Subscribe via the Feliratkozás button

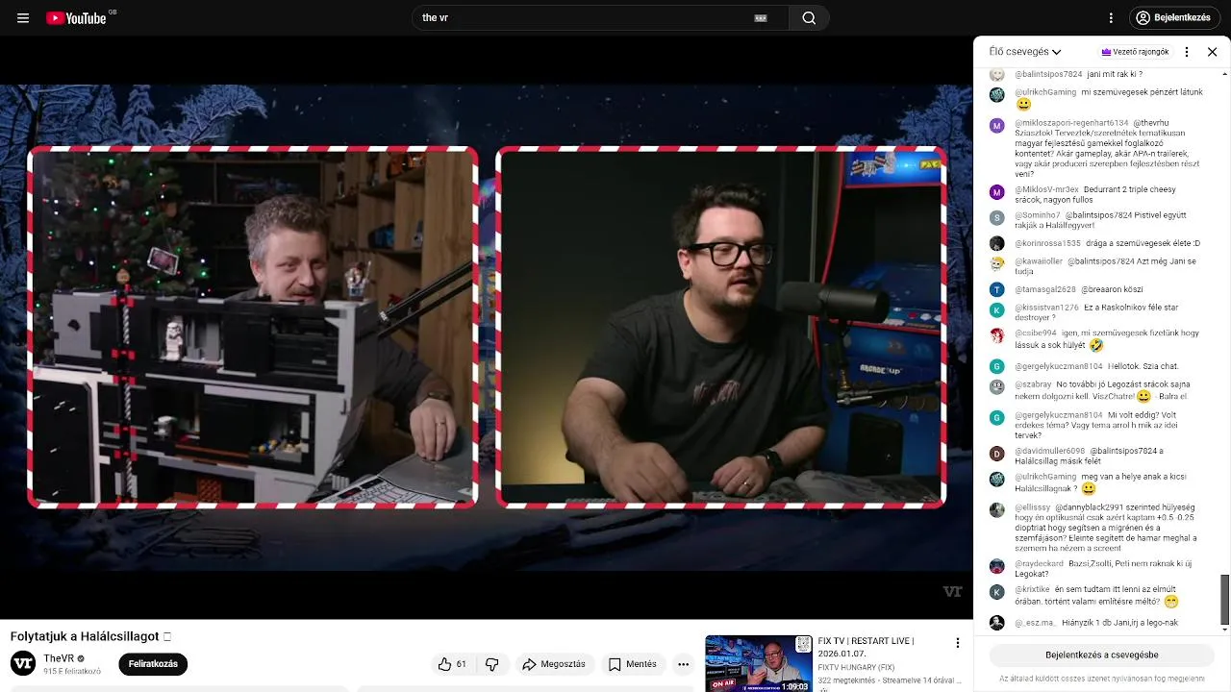tap(153, 664)
